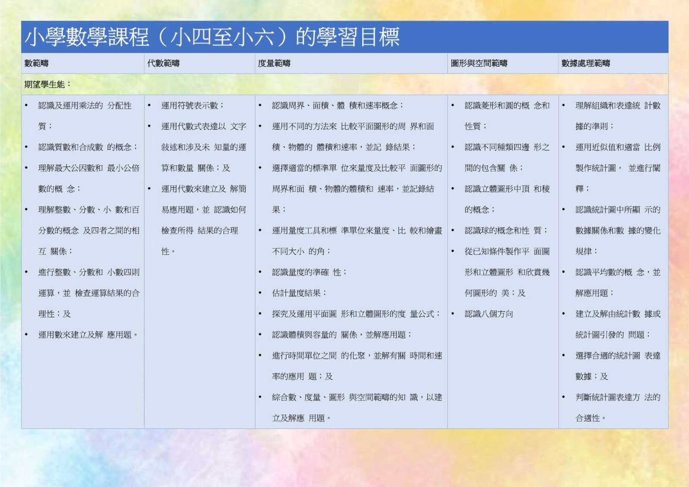The width and height of the screenshot is (689, 487).
Task: Click the line 統計圖引發的 問題；
Action: [x=613, y=335]
